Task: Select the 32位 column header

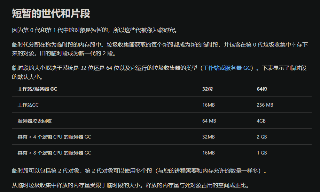Action: point(207,89)
